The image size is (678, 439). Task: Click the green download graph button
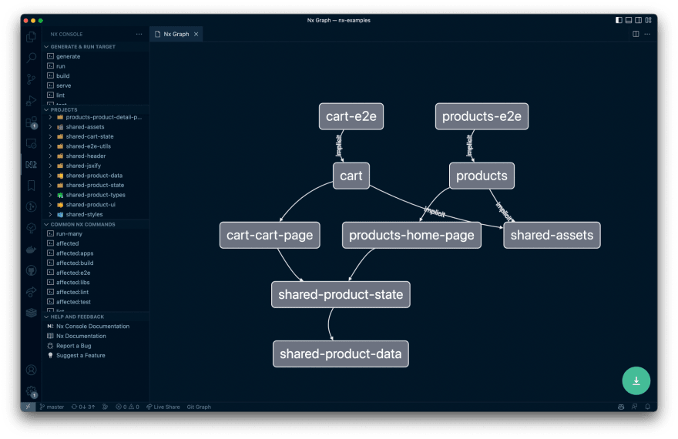(636, 380)
